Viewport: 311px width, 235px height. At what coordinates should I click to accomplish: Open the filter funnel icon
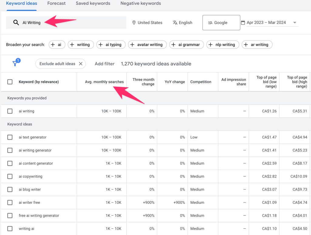[15, 63]
